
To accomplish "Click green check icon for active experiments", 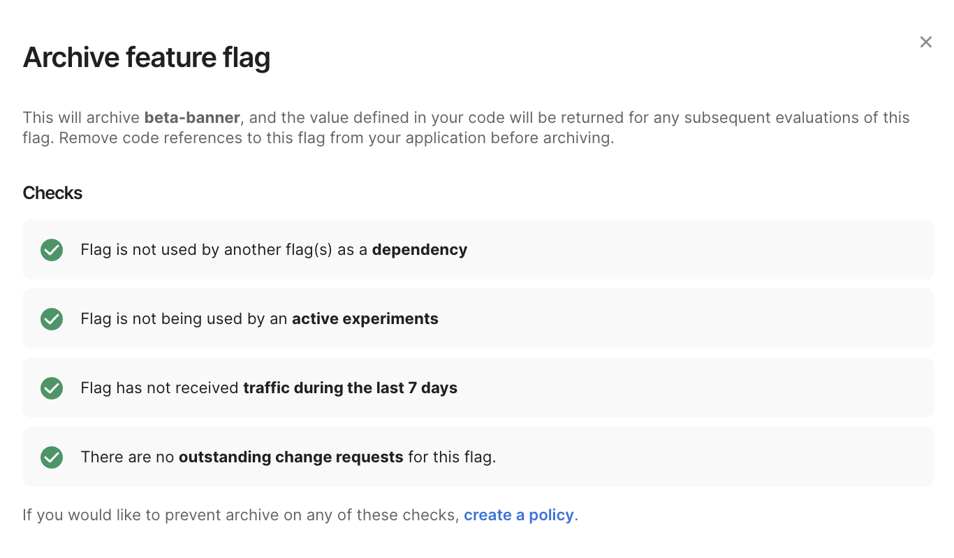I will coord(52,319).
